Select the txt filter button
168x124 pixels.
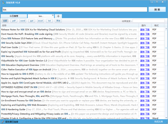pyautogui.click(x=49, y=21)
